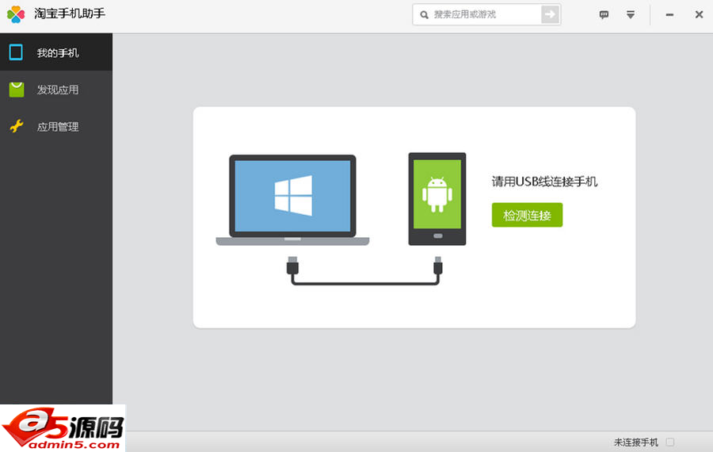The image size is (713, 452).
Task: Click the 淘宝手机助手 colorful logo
Action: tap(16, 14)
